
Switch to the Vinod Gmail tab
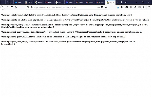(x=90, y=3)
